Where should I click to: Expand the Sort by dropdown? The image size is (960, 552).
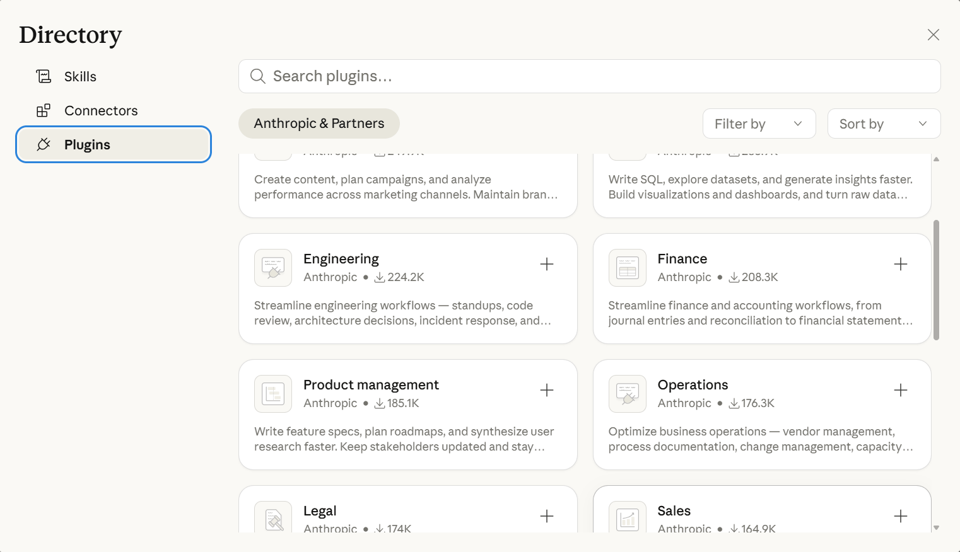click(x=884, y=124)
